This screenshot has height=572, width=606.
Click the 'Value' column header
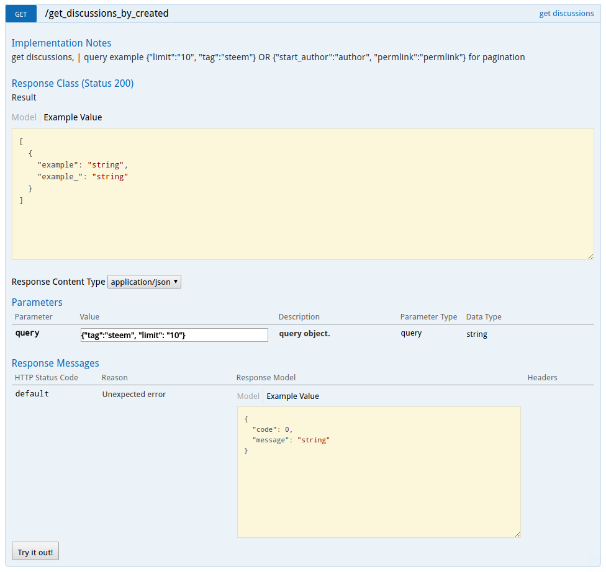click(x=89, y=316)
